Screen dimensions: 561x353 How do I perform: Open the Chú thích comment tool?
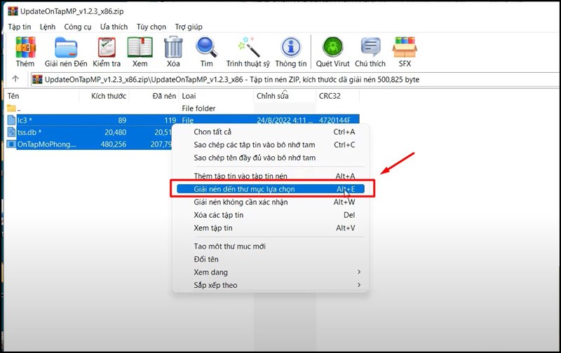click(x=370, y=52)
